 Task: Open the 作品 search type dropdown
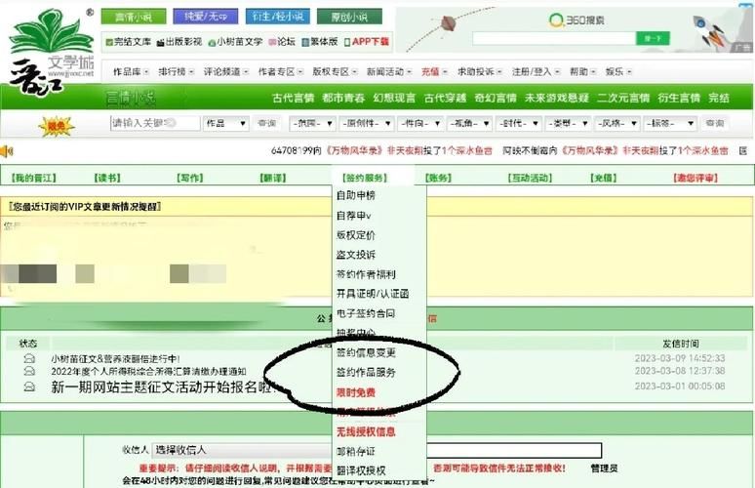tap(226, 123)
